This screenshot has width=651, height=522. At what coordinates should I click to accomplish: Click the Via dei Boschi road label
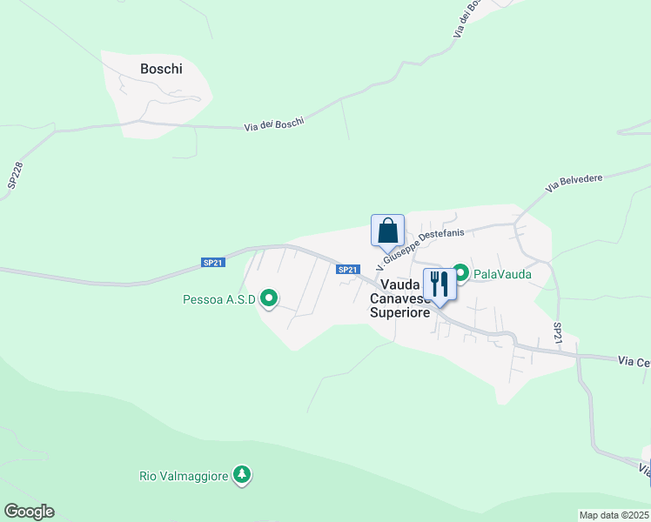tap(274, 124)
